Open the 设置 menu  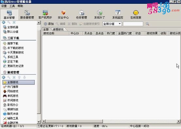click(x=4, y=6)
